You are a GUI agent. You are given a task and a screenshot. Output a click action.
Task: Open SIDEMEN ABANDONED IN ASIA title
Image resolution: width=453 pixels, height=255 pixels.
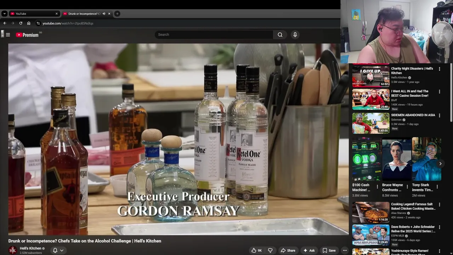413,115
